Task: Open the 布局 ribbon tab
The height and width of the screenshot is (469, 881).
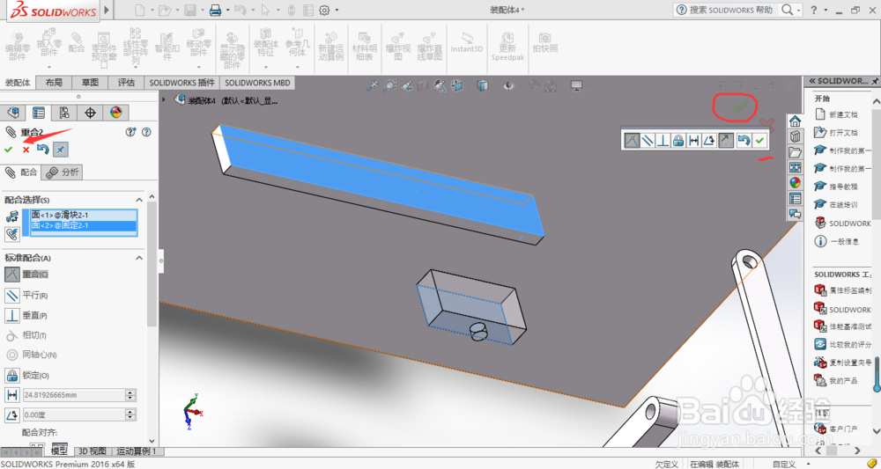Action: [x=54, y=83]
